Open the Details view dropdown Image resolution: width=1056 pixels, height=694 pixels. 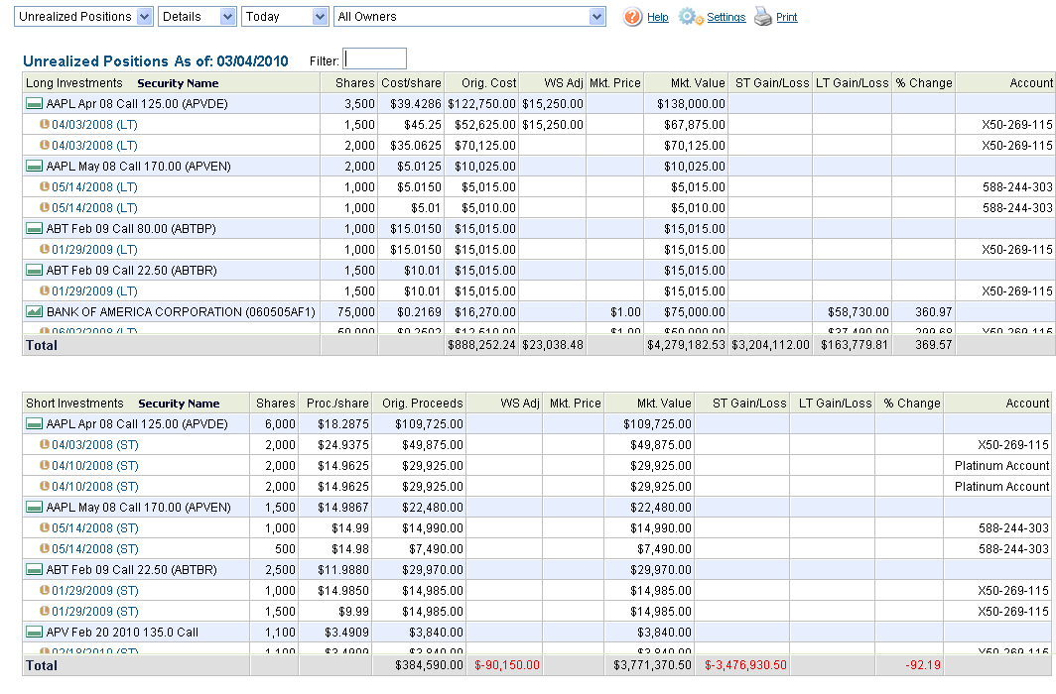pyautogui.click(x=198, y=17)
